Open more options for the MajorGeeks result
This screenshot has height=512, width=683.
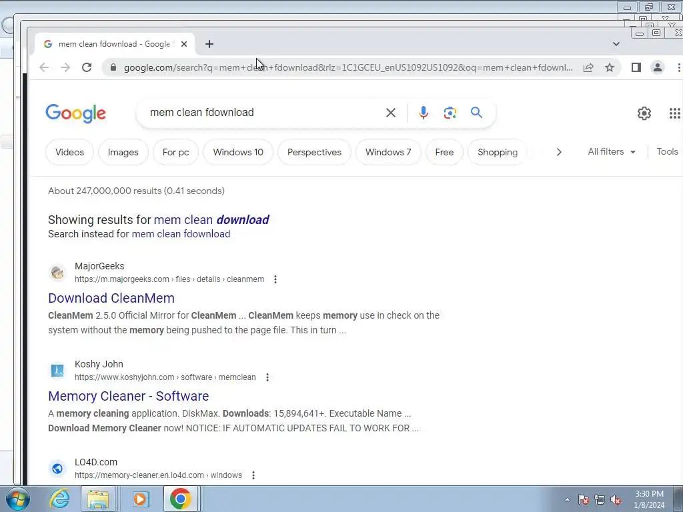pos(275,279)
